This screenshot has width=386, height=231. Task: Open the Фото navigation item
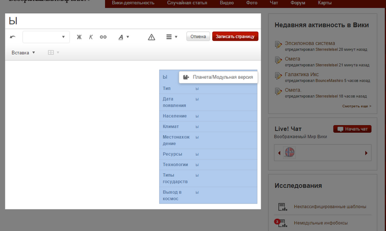click(252, 3)
